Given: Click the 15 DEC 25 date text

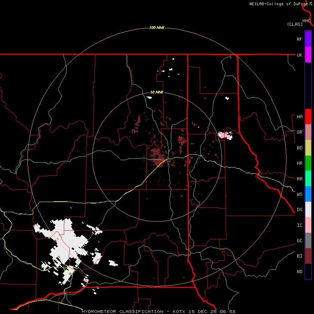Looking at the screenshot, I should coord(203,312).
